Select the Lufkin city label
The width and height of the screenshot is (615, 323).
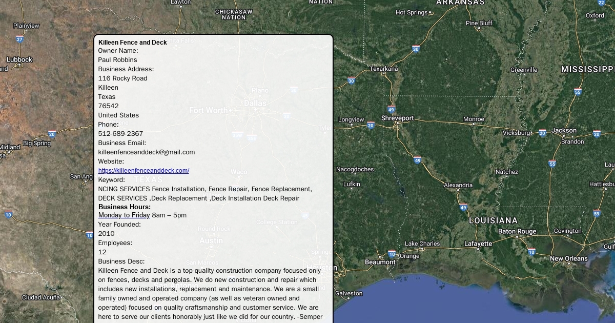tap(352, 184)
